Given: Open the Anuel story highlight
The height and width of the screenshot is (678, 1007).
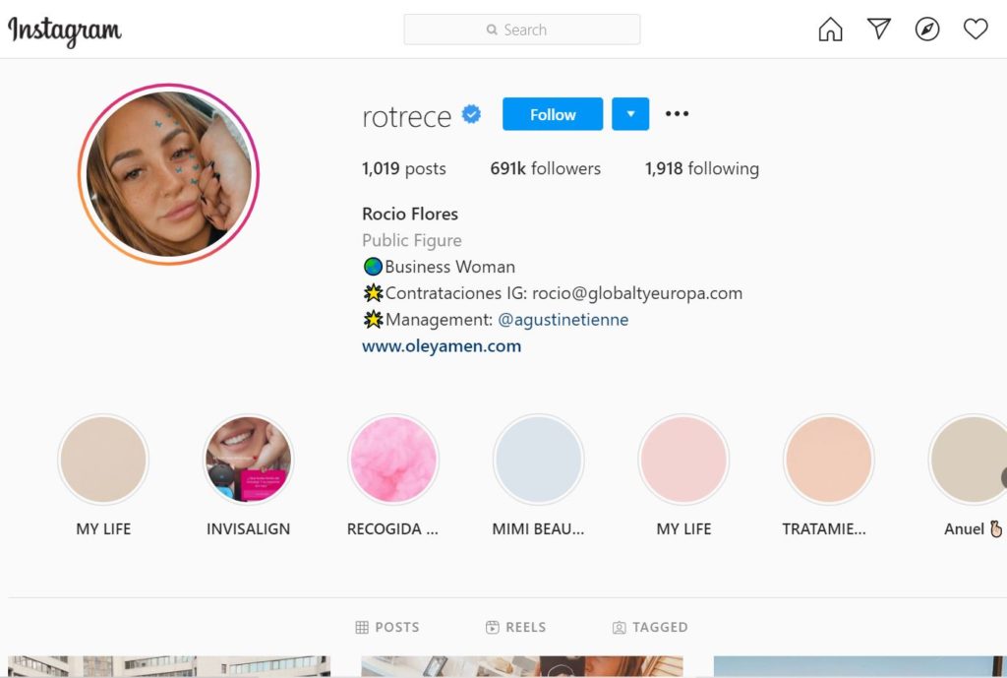Looking at the screenshot, I should (x=970, y=475).
